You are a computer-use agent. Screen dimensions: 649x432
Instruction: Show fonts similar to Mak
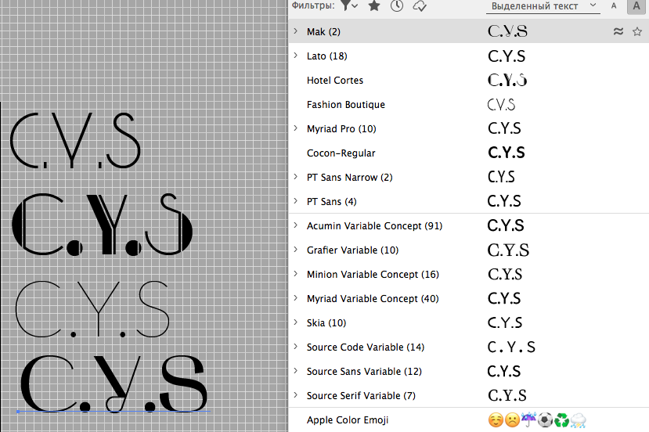point(618,31)
